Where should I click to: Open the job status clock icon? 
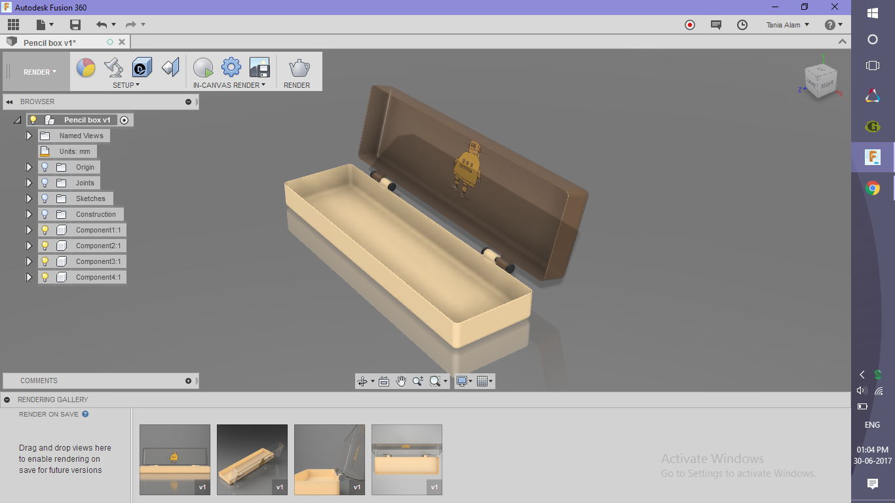[742, 25]
